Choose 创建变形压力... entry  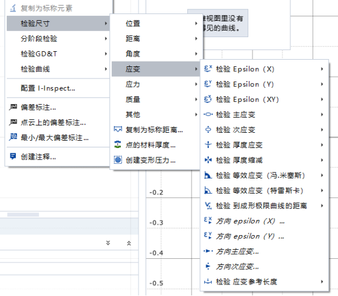pyautogui.click(x=156, y=160)
